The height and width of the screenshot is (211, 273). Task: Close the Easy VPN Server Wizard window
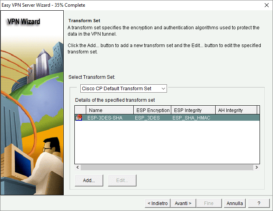click(267, 5)
